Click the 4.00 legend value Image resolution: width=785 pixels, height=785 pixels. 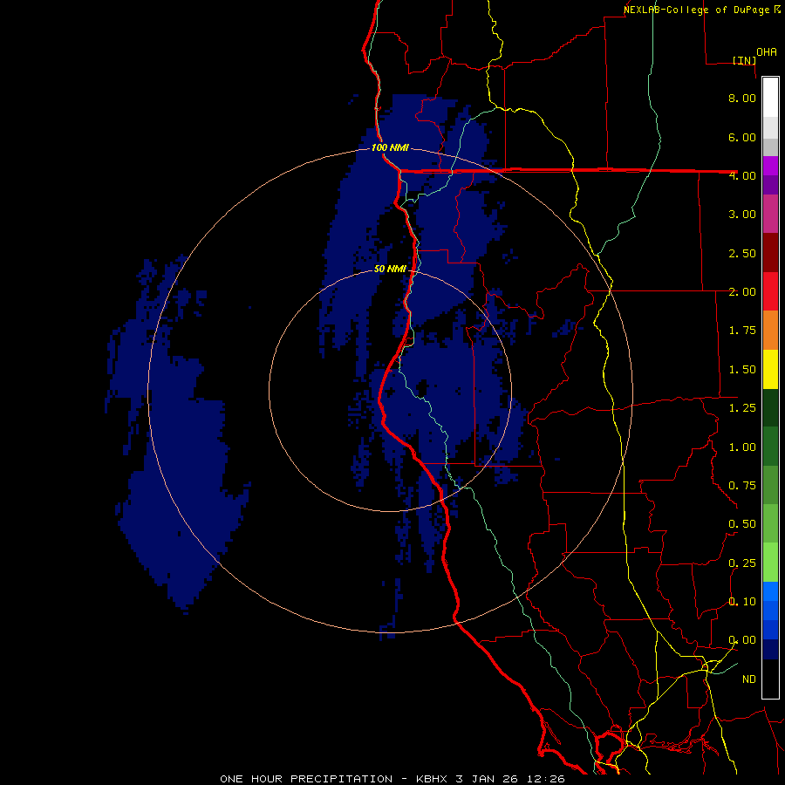point(742,175)
